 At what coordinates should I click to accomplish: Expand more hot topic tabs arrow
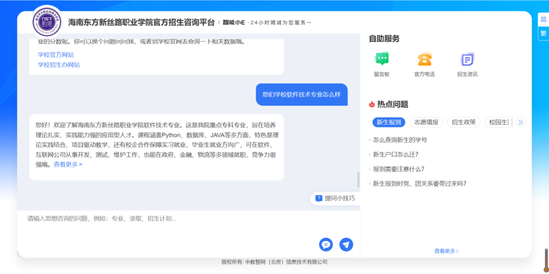pyautogui.click(x=520, y=122)
